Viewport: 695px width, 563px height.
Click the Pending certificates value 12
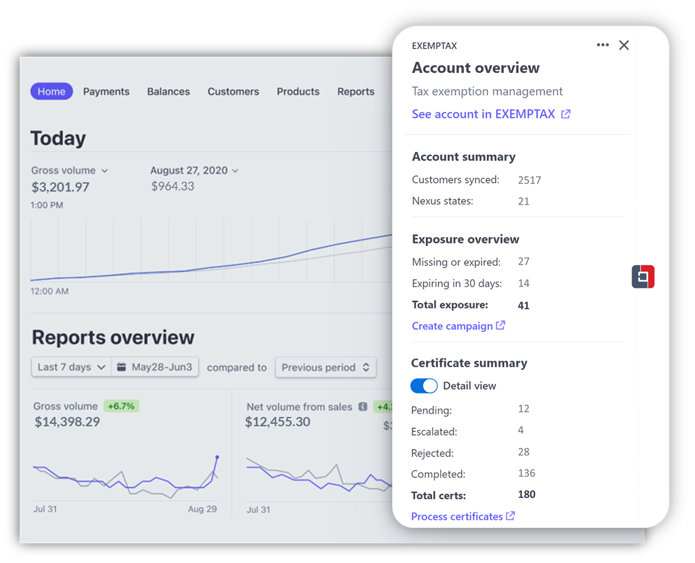523,408
